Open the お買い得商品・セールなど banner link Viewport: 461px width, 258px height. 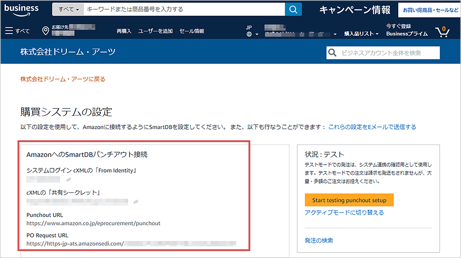[430, 10]
